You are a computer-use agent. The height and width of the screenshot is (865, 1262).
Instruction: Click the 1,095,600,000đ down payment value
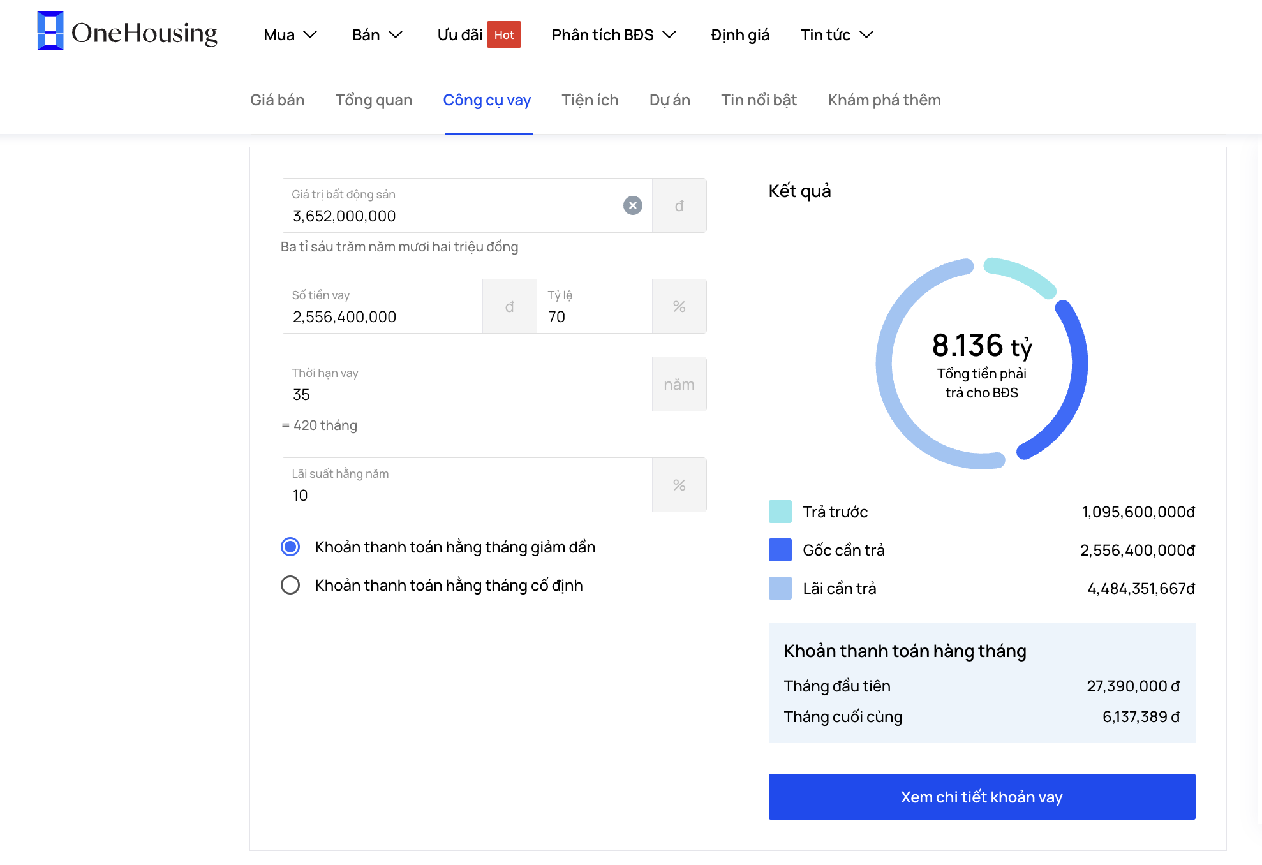tap(1139, 512)
